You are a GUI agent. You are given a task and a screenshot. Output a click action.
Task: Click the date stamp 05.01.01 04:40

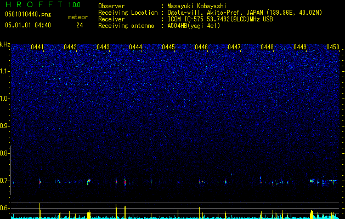[28, 25]
